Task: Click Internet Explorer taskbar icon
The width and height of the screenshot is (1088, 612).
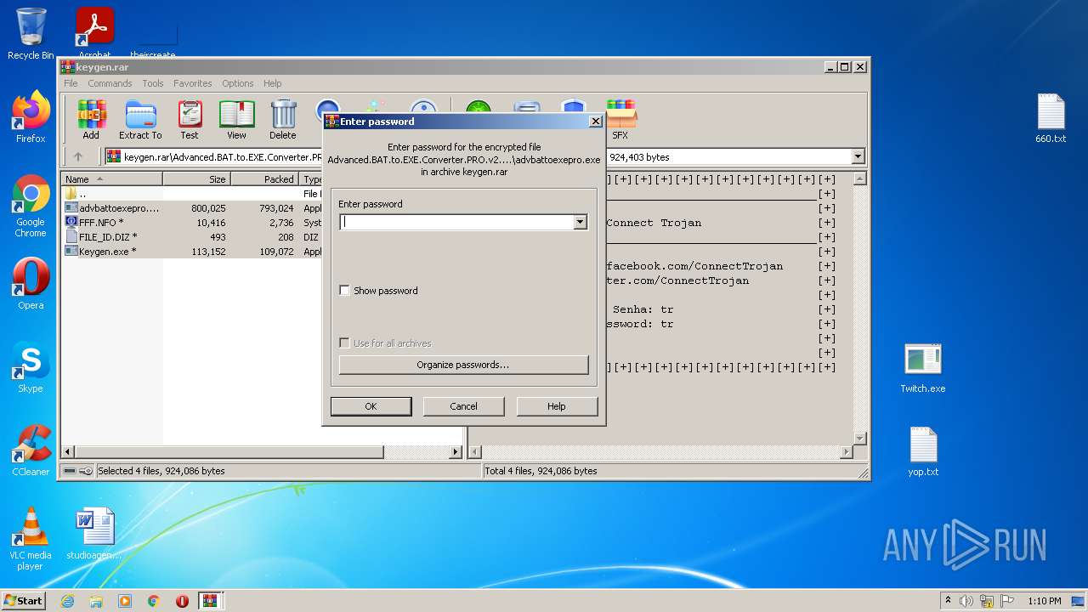Action: coord(68,601)
